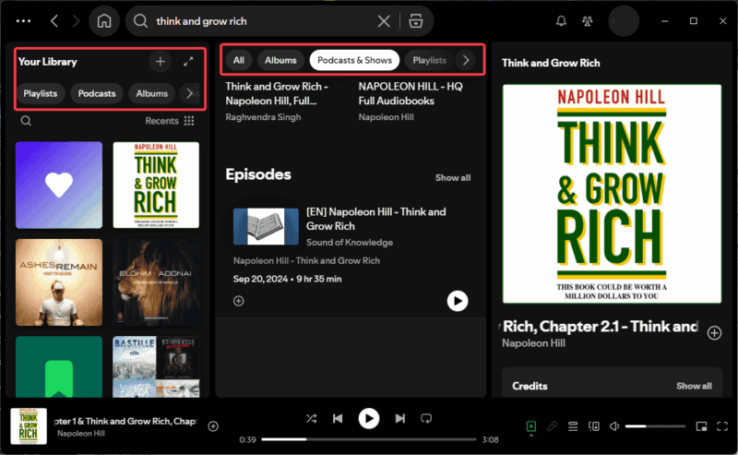This screenshot has height=455, width=738.
Task: Select the Playlists search filter
Action: click(429, 60)
